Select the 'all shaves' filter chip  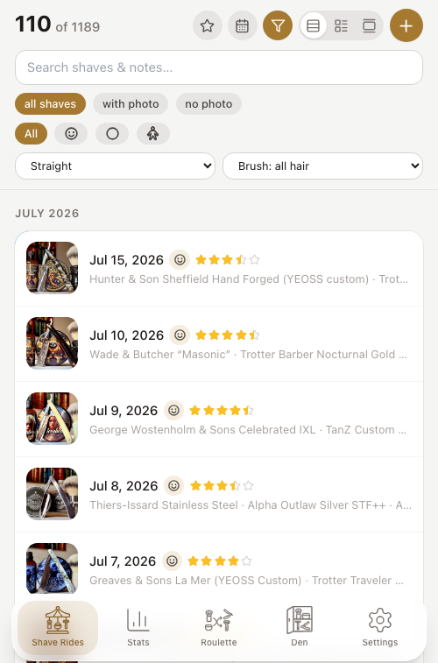click(x=50, y=104)
